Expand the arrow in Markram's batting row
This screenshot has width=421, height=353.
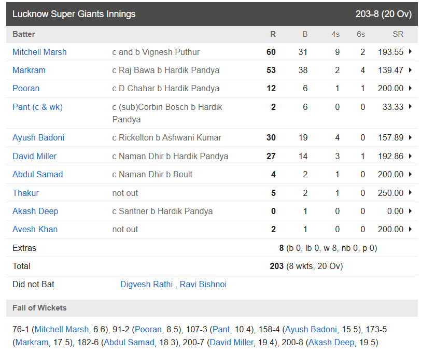(x=411, y=70)
